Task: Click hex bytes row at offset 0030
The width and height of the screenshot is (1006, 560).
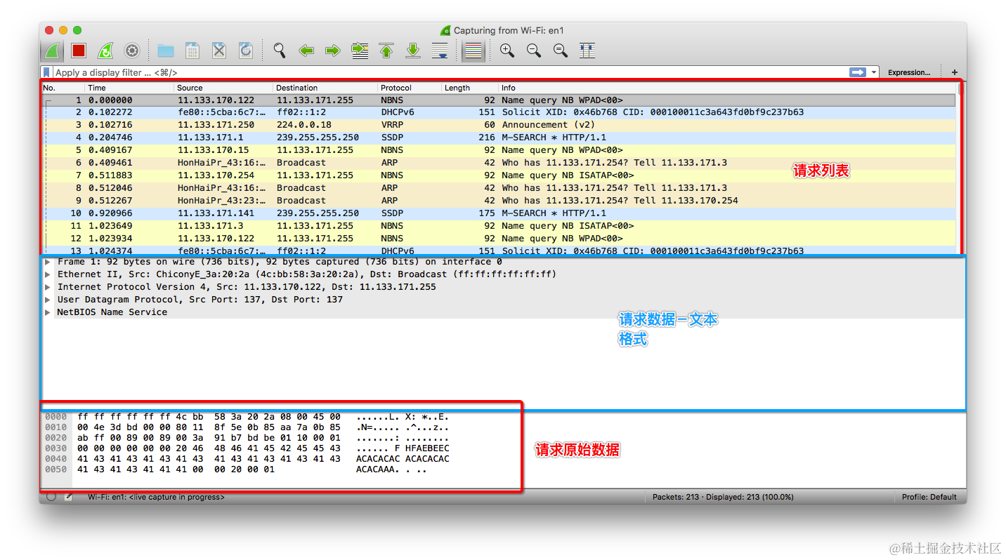Action: pyautogui.click(x=209, y=448)
